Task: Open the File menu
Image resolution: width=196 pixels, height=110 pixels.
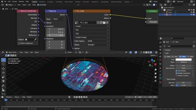Action: click(x=5, y=2)
